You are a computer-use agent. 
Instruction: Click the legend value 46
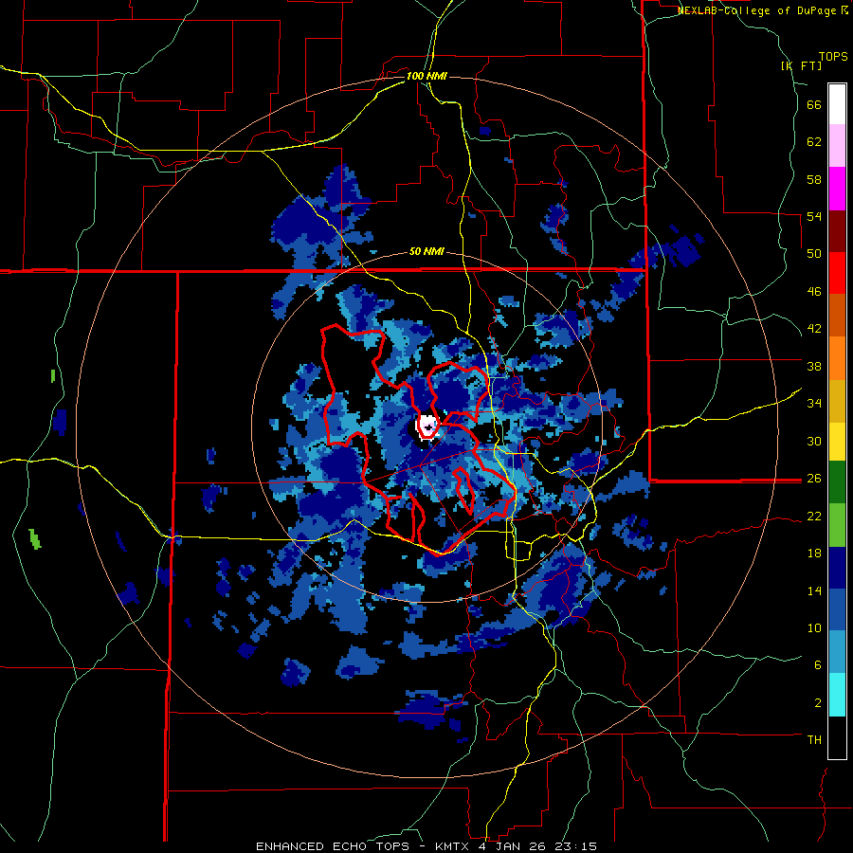click(814, 292)
